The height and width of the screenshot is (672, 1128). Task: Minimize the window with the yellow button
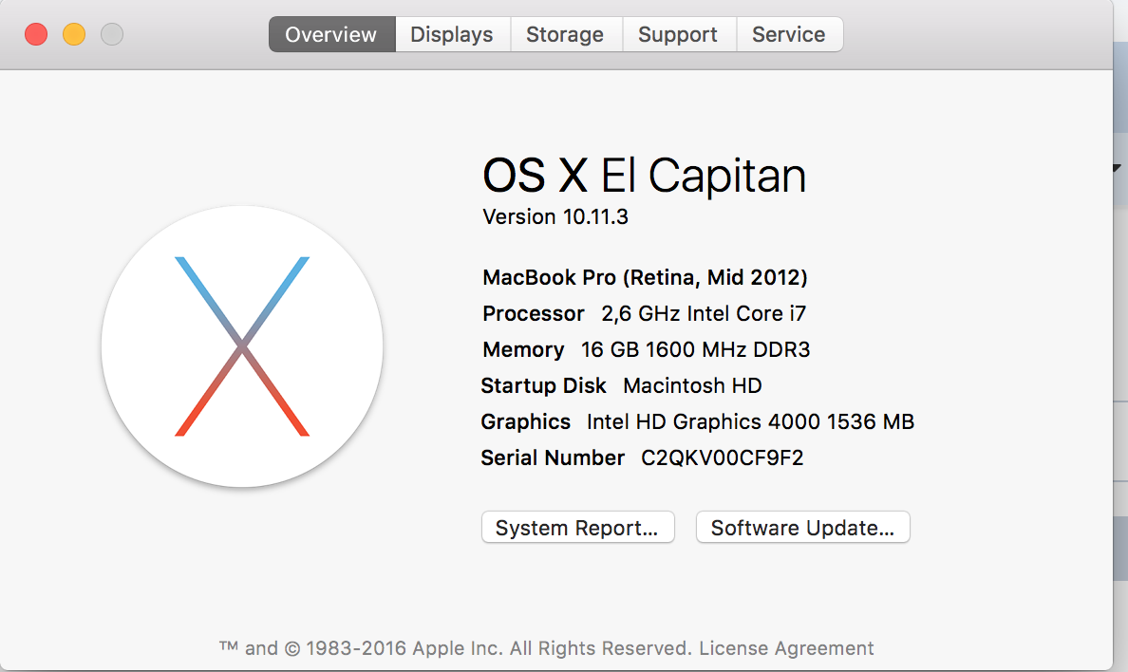(74, 34)
